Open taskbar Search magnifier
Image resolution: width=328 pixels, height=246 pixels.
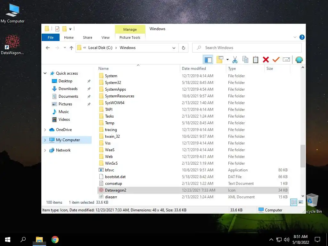[x=23, y=240]
